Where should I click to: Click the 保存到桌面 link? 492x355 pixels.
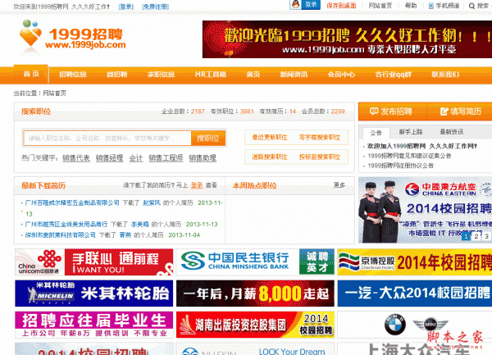tap(341, 6)
